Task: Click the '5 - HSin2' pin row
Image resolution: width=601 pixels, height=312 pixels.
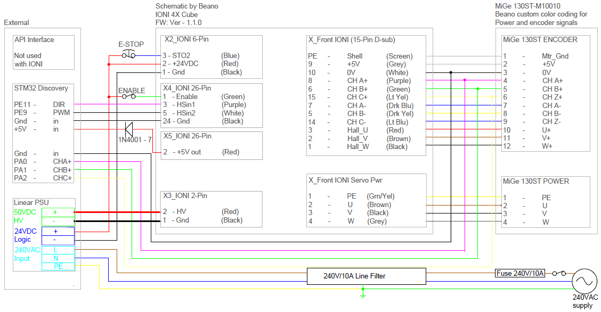Action: [x=203, y=113]
